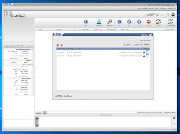Click file icon of second video row
Image resolution: width=180 pixels, height=134 pixels.
pyautogui.click(x=144, y=56)
